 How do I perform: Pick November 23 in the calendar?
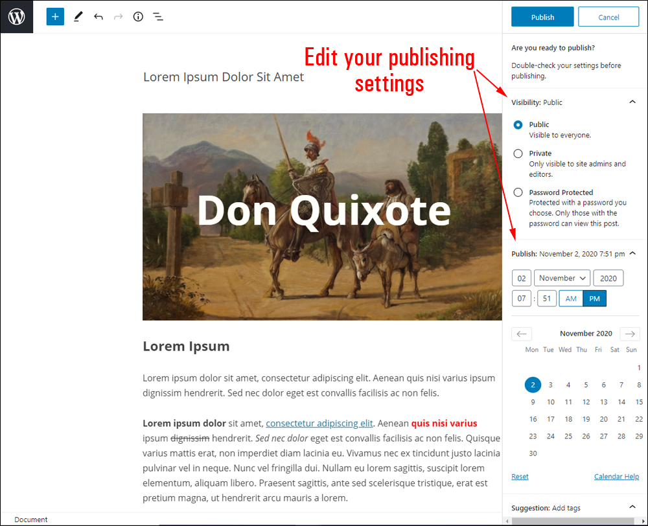(x=533, y=437)
